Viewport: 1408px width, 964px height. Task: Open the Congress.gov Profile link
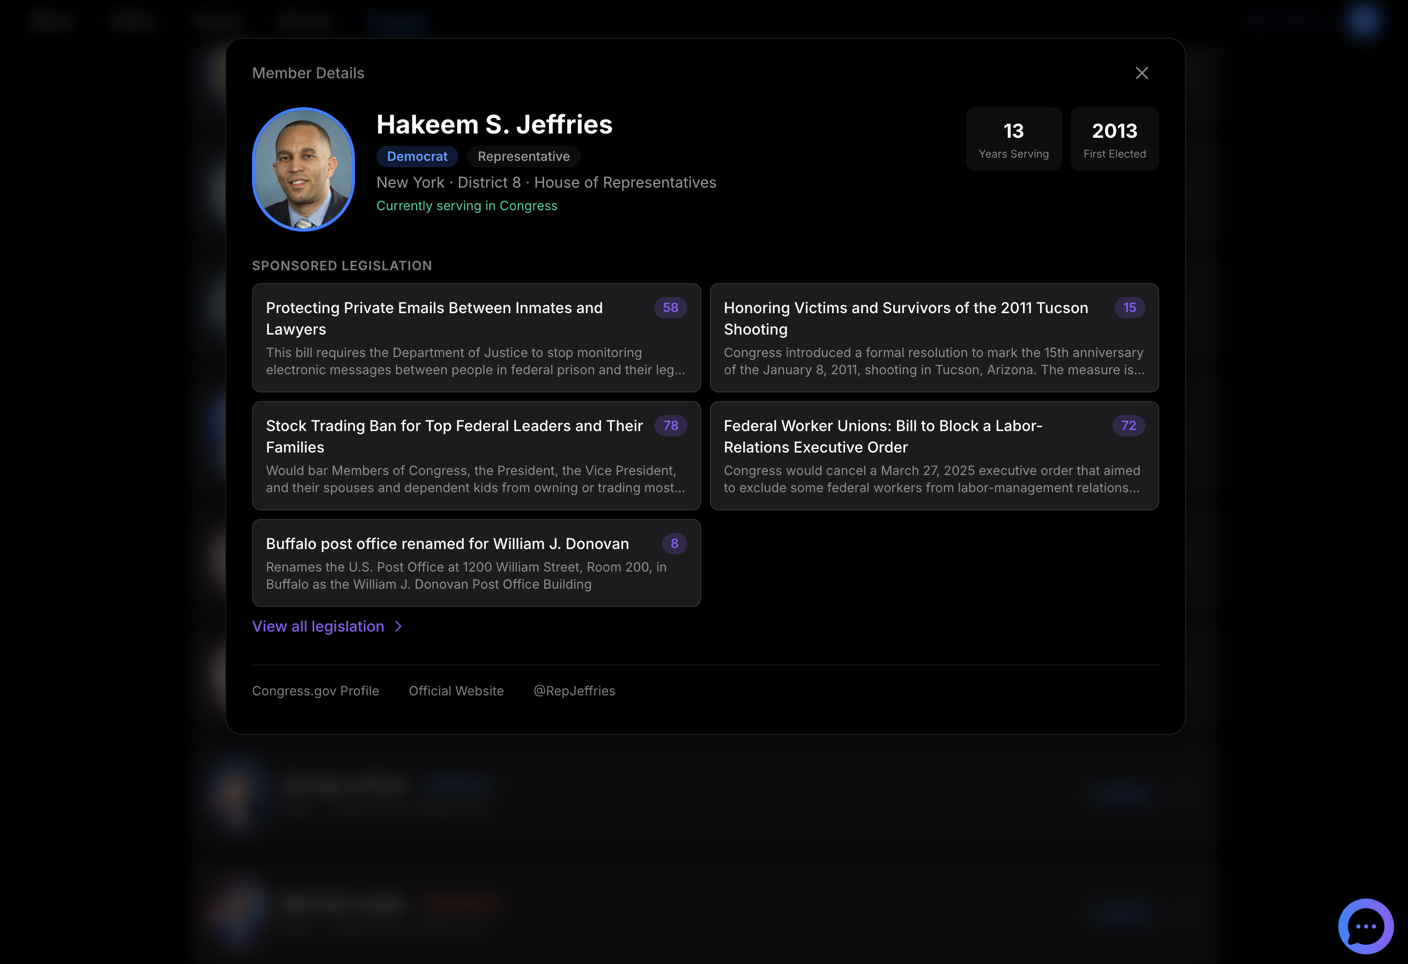[x=315, y=691]
